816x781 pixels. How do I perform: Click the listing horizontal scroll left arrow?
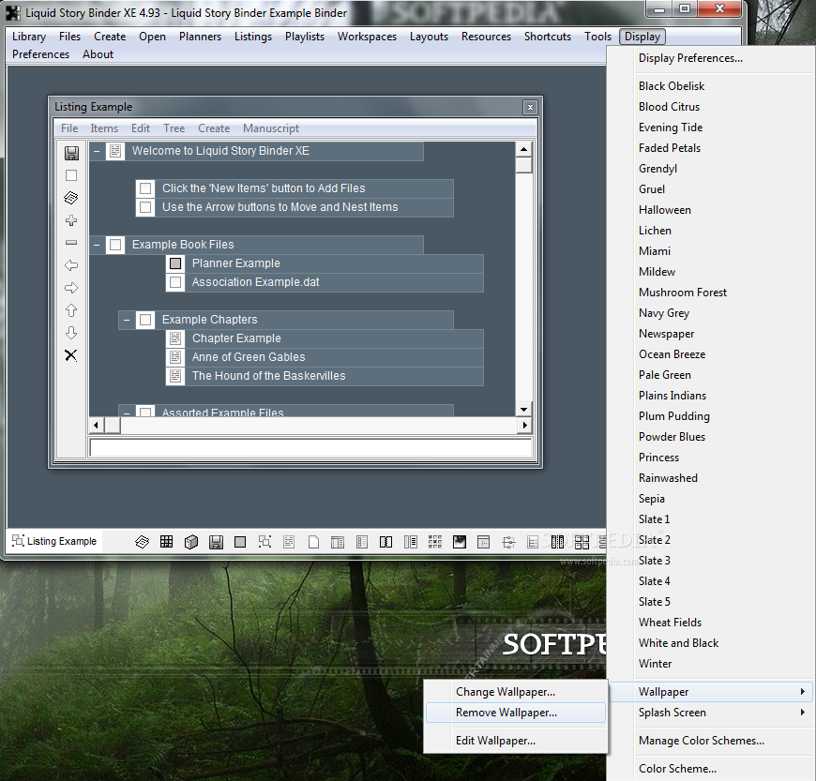(x=96, y=425)
